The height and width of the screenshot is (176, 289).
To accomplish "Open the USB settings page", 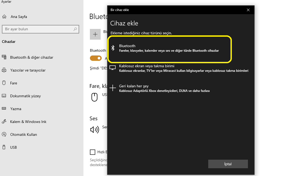I will click(13, 147).
